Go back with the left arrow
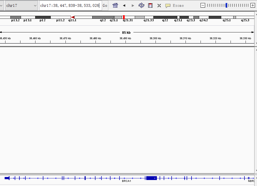The width and height of the screenshot is (257, 186). point(124,5)
